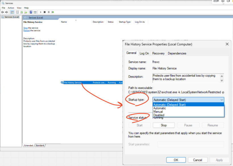This screenshot has height=166, width=233.
Task: Click the Pause Service toolbar icon
Action: pos(49,12)
